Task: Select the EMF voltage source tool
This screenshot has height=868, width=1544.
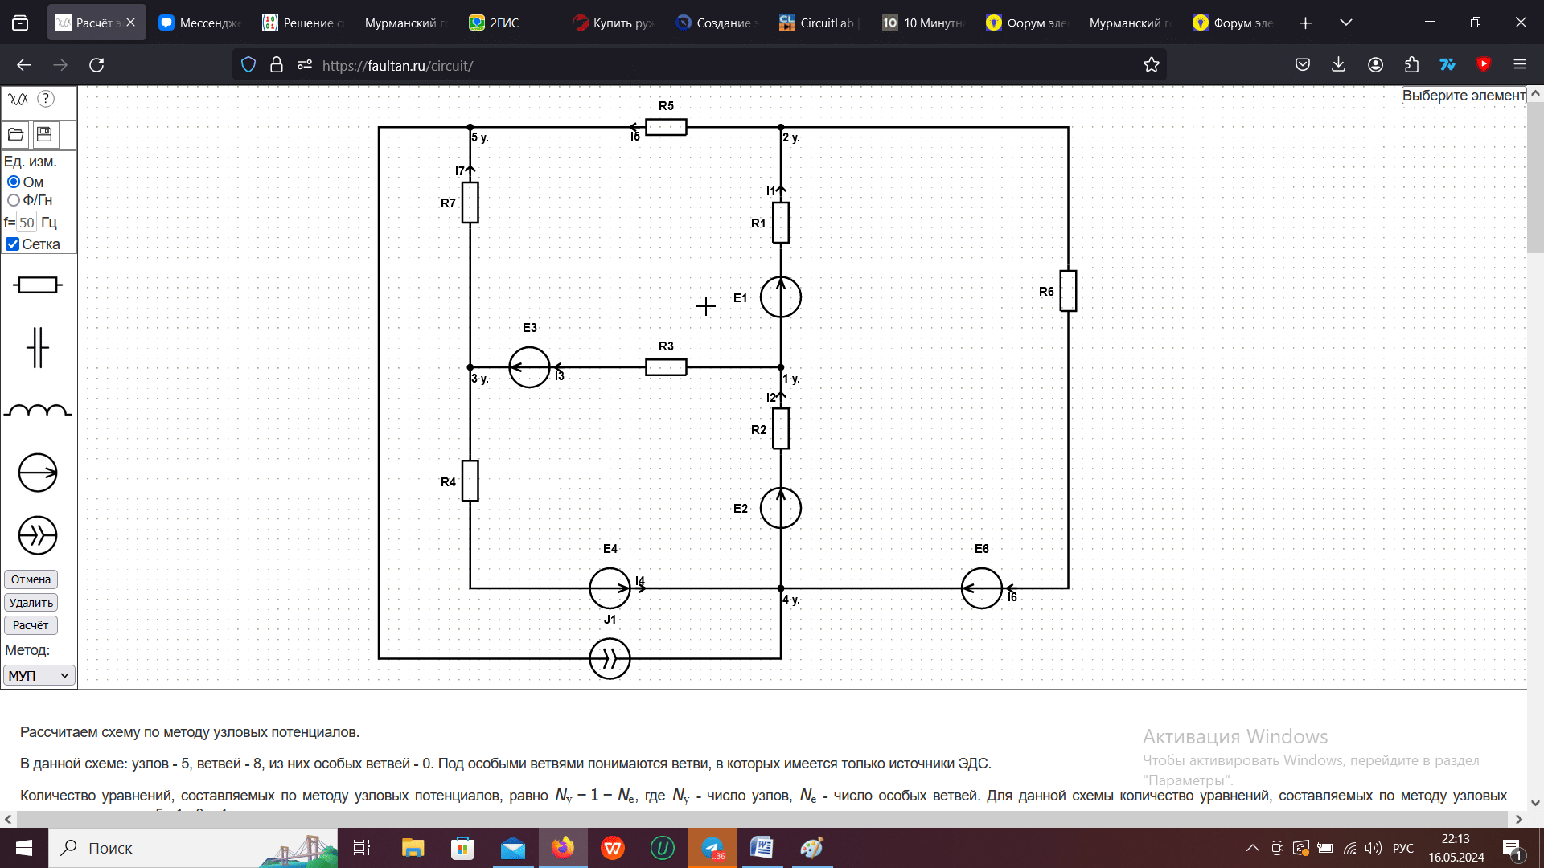Action: (x=38, y=473)
